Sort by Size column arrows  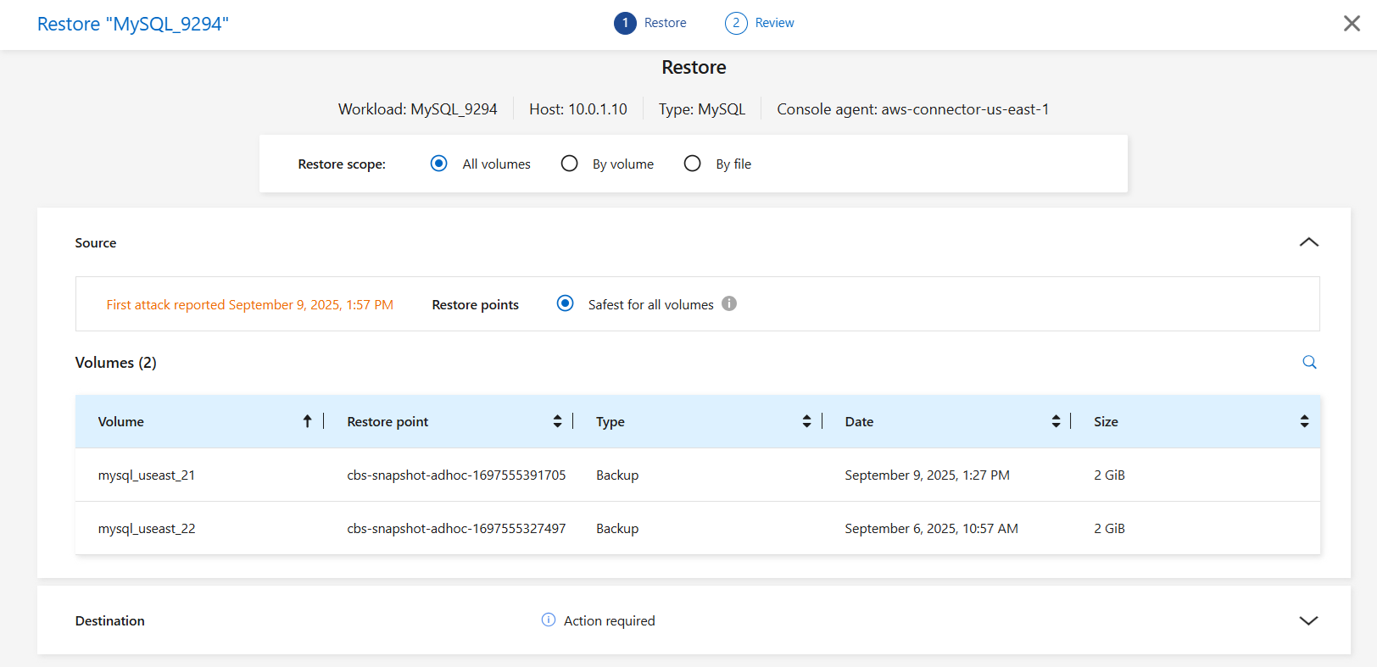coord(1304,421)
